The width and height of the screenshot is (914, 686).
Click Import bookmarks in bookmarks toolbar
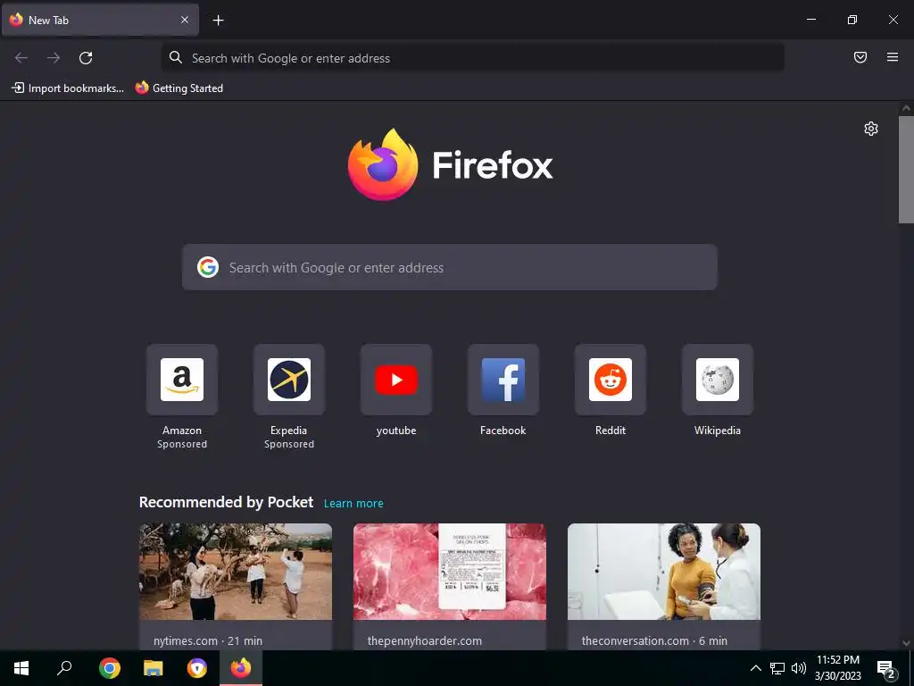click(68, 88)
